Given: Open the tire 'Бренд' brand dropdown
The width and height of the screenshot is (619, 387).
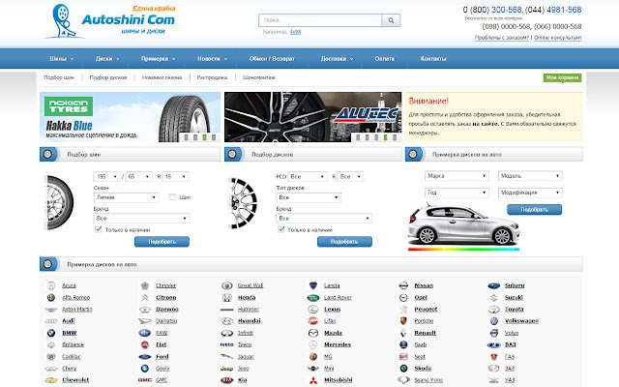Looking at the screenshot, I should 141,219.
